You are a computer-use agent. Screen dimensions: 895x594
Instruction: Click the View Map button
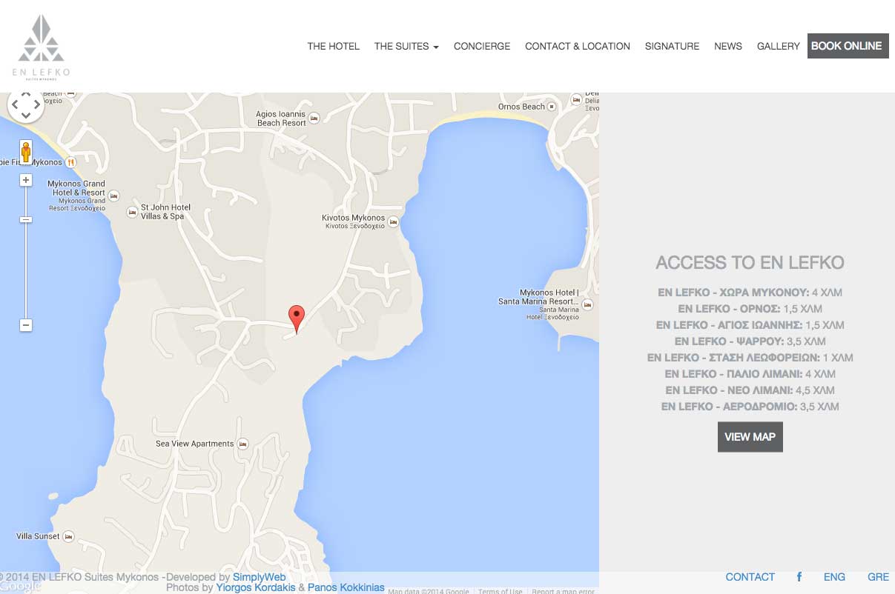750,437
